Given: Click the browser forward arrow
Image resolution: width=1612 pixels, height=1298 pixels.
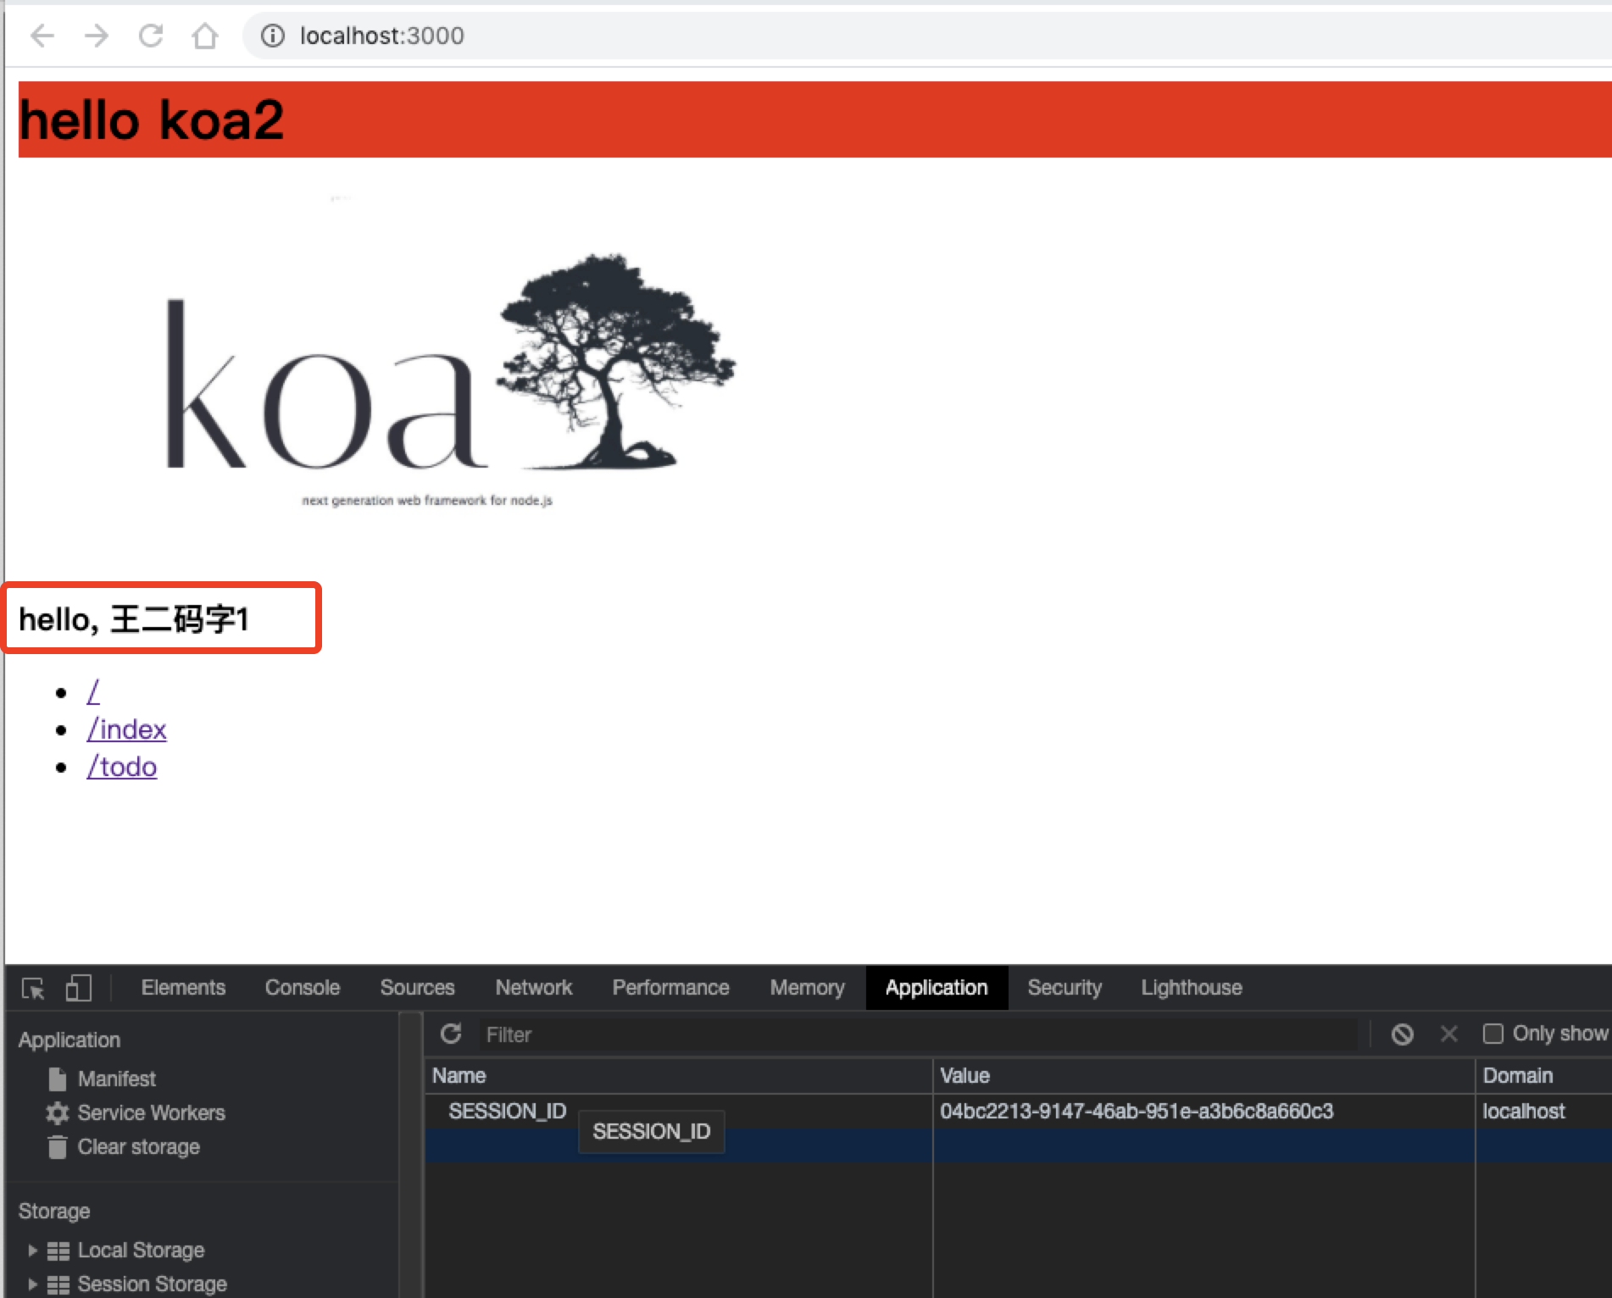Looking at the screenshot, I should coord(97,36).
